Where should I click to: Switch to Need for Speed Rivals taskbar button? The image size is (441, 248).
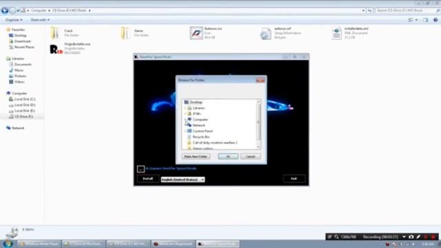[x=218, y=244]
